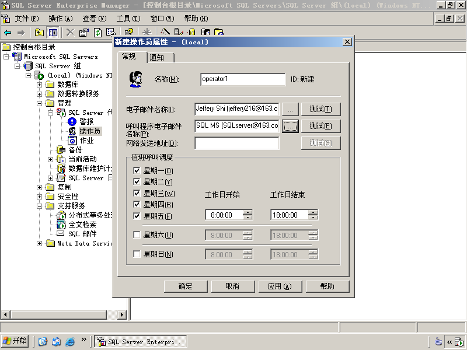
Task: Expand the Meta Data Services folder
Action: point(39,243)
